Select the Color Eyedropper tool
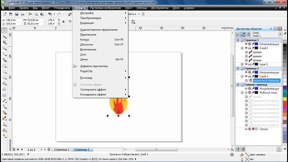Viewport: 288px width, 162px height. pyautogui.click(x=4, y=118)
